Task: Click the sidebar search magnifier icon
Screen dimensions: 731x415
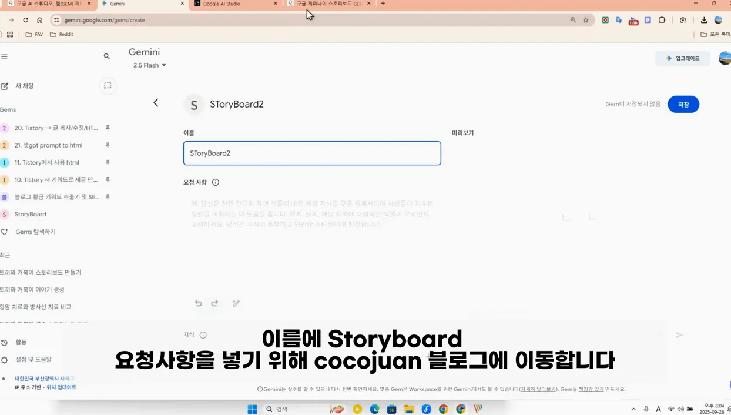Action: click(x=107, y=56)
